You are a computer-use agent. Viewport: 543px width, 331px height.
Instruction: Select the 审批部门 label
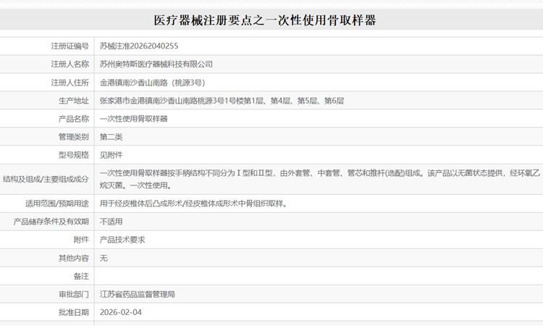[x=74, y=294]
